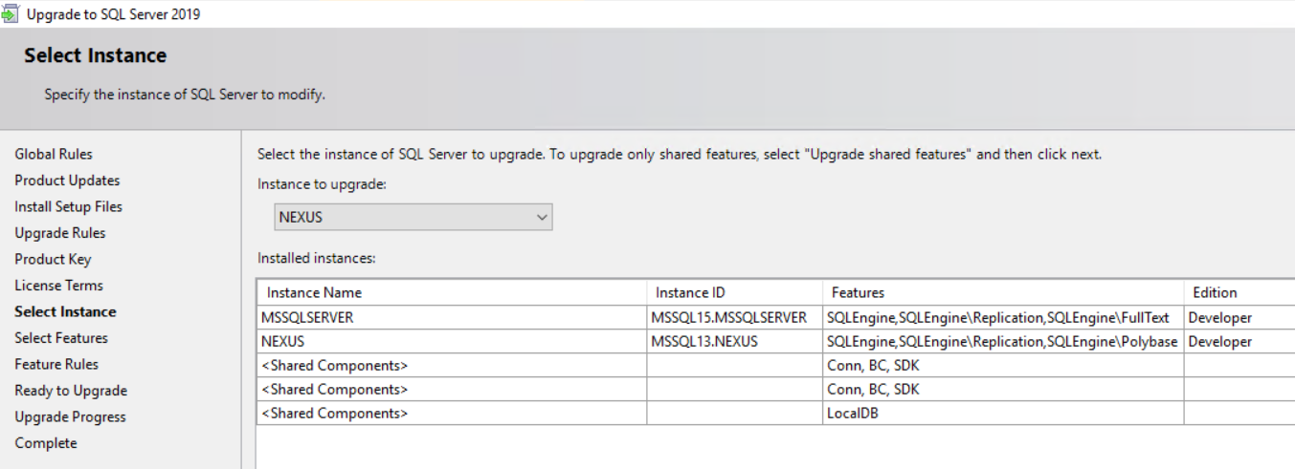This screenshot has width=1295, height=469.
Task: Click the MSSQL13.NEXUS instance ID cell
Action: pyautogui.click(x=734, y=341)
